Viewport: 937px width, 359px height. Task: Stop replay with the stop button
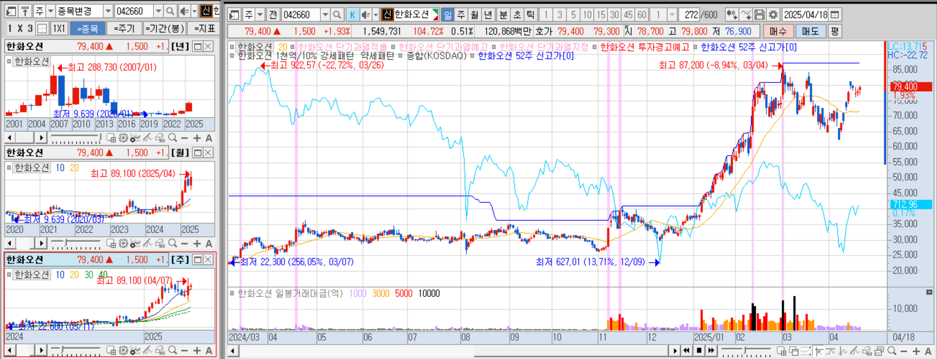pyautogui.click(x=699, y=351)
